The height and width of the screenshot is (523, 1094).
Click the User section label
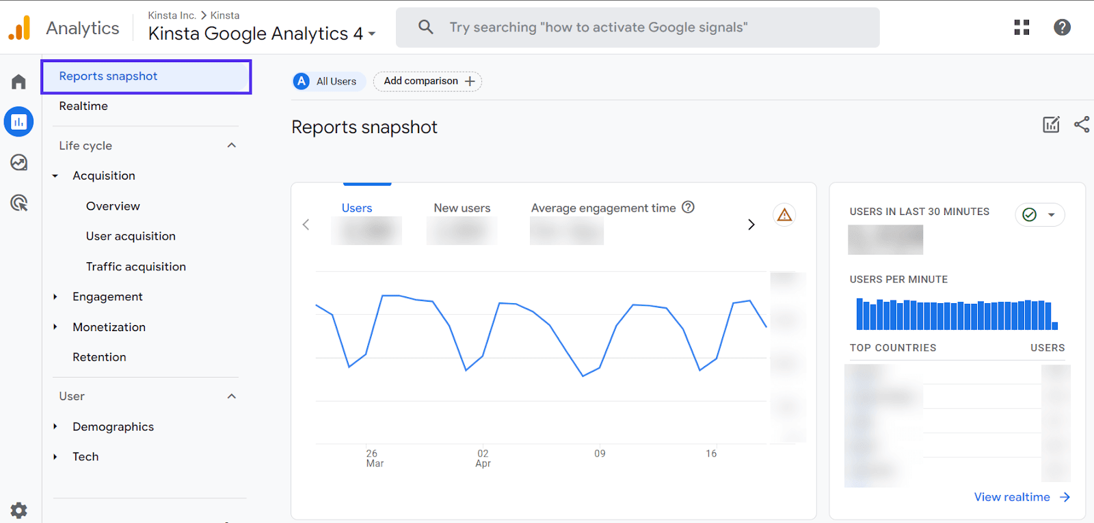[x=72, y=397]
